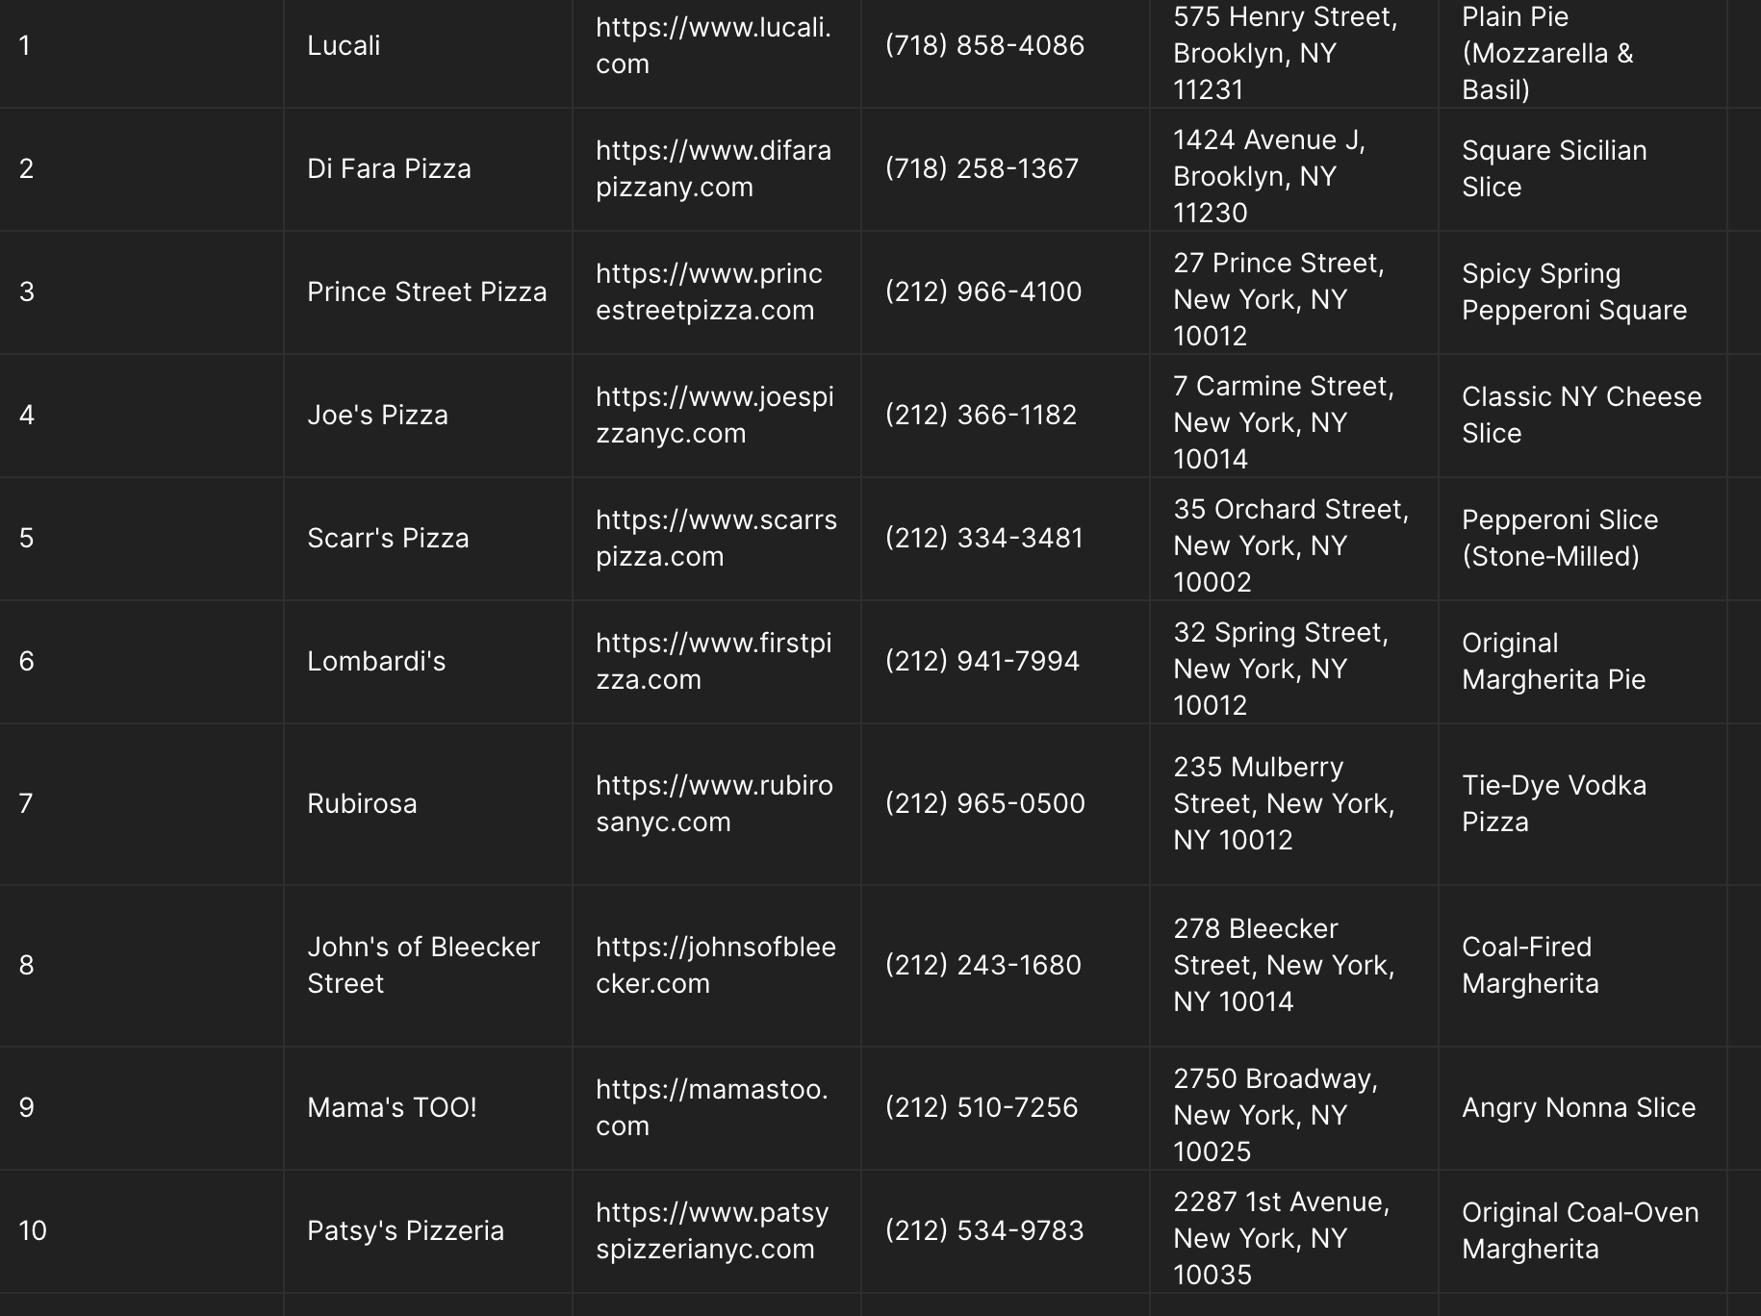The image size is (1761, 1316).
Task: Click the 27 Prince Street address cell
Action: [x=1278, y=299]
